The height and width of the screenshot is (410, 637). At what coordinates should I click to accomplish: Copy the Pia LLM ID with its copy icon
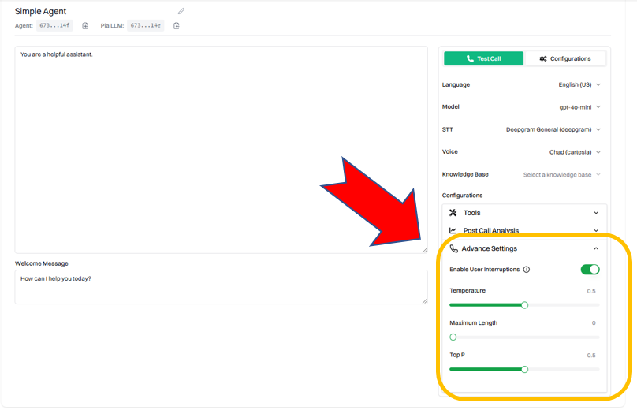click(177, 25)
